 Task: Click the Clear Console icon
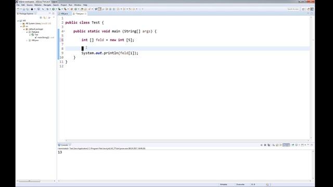coord(274,145)
